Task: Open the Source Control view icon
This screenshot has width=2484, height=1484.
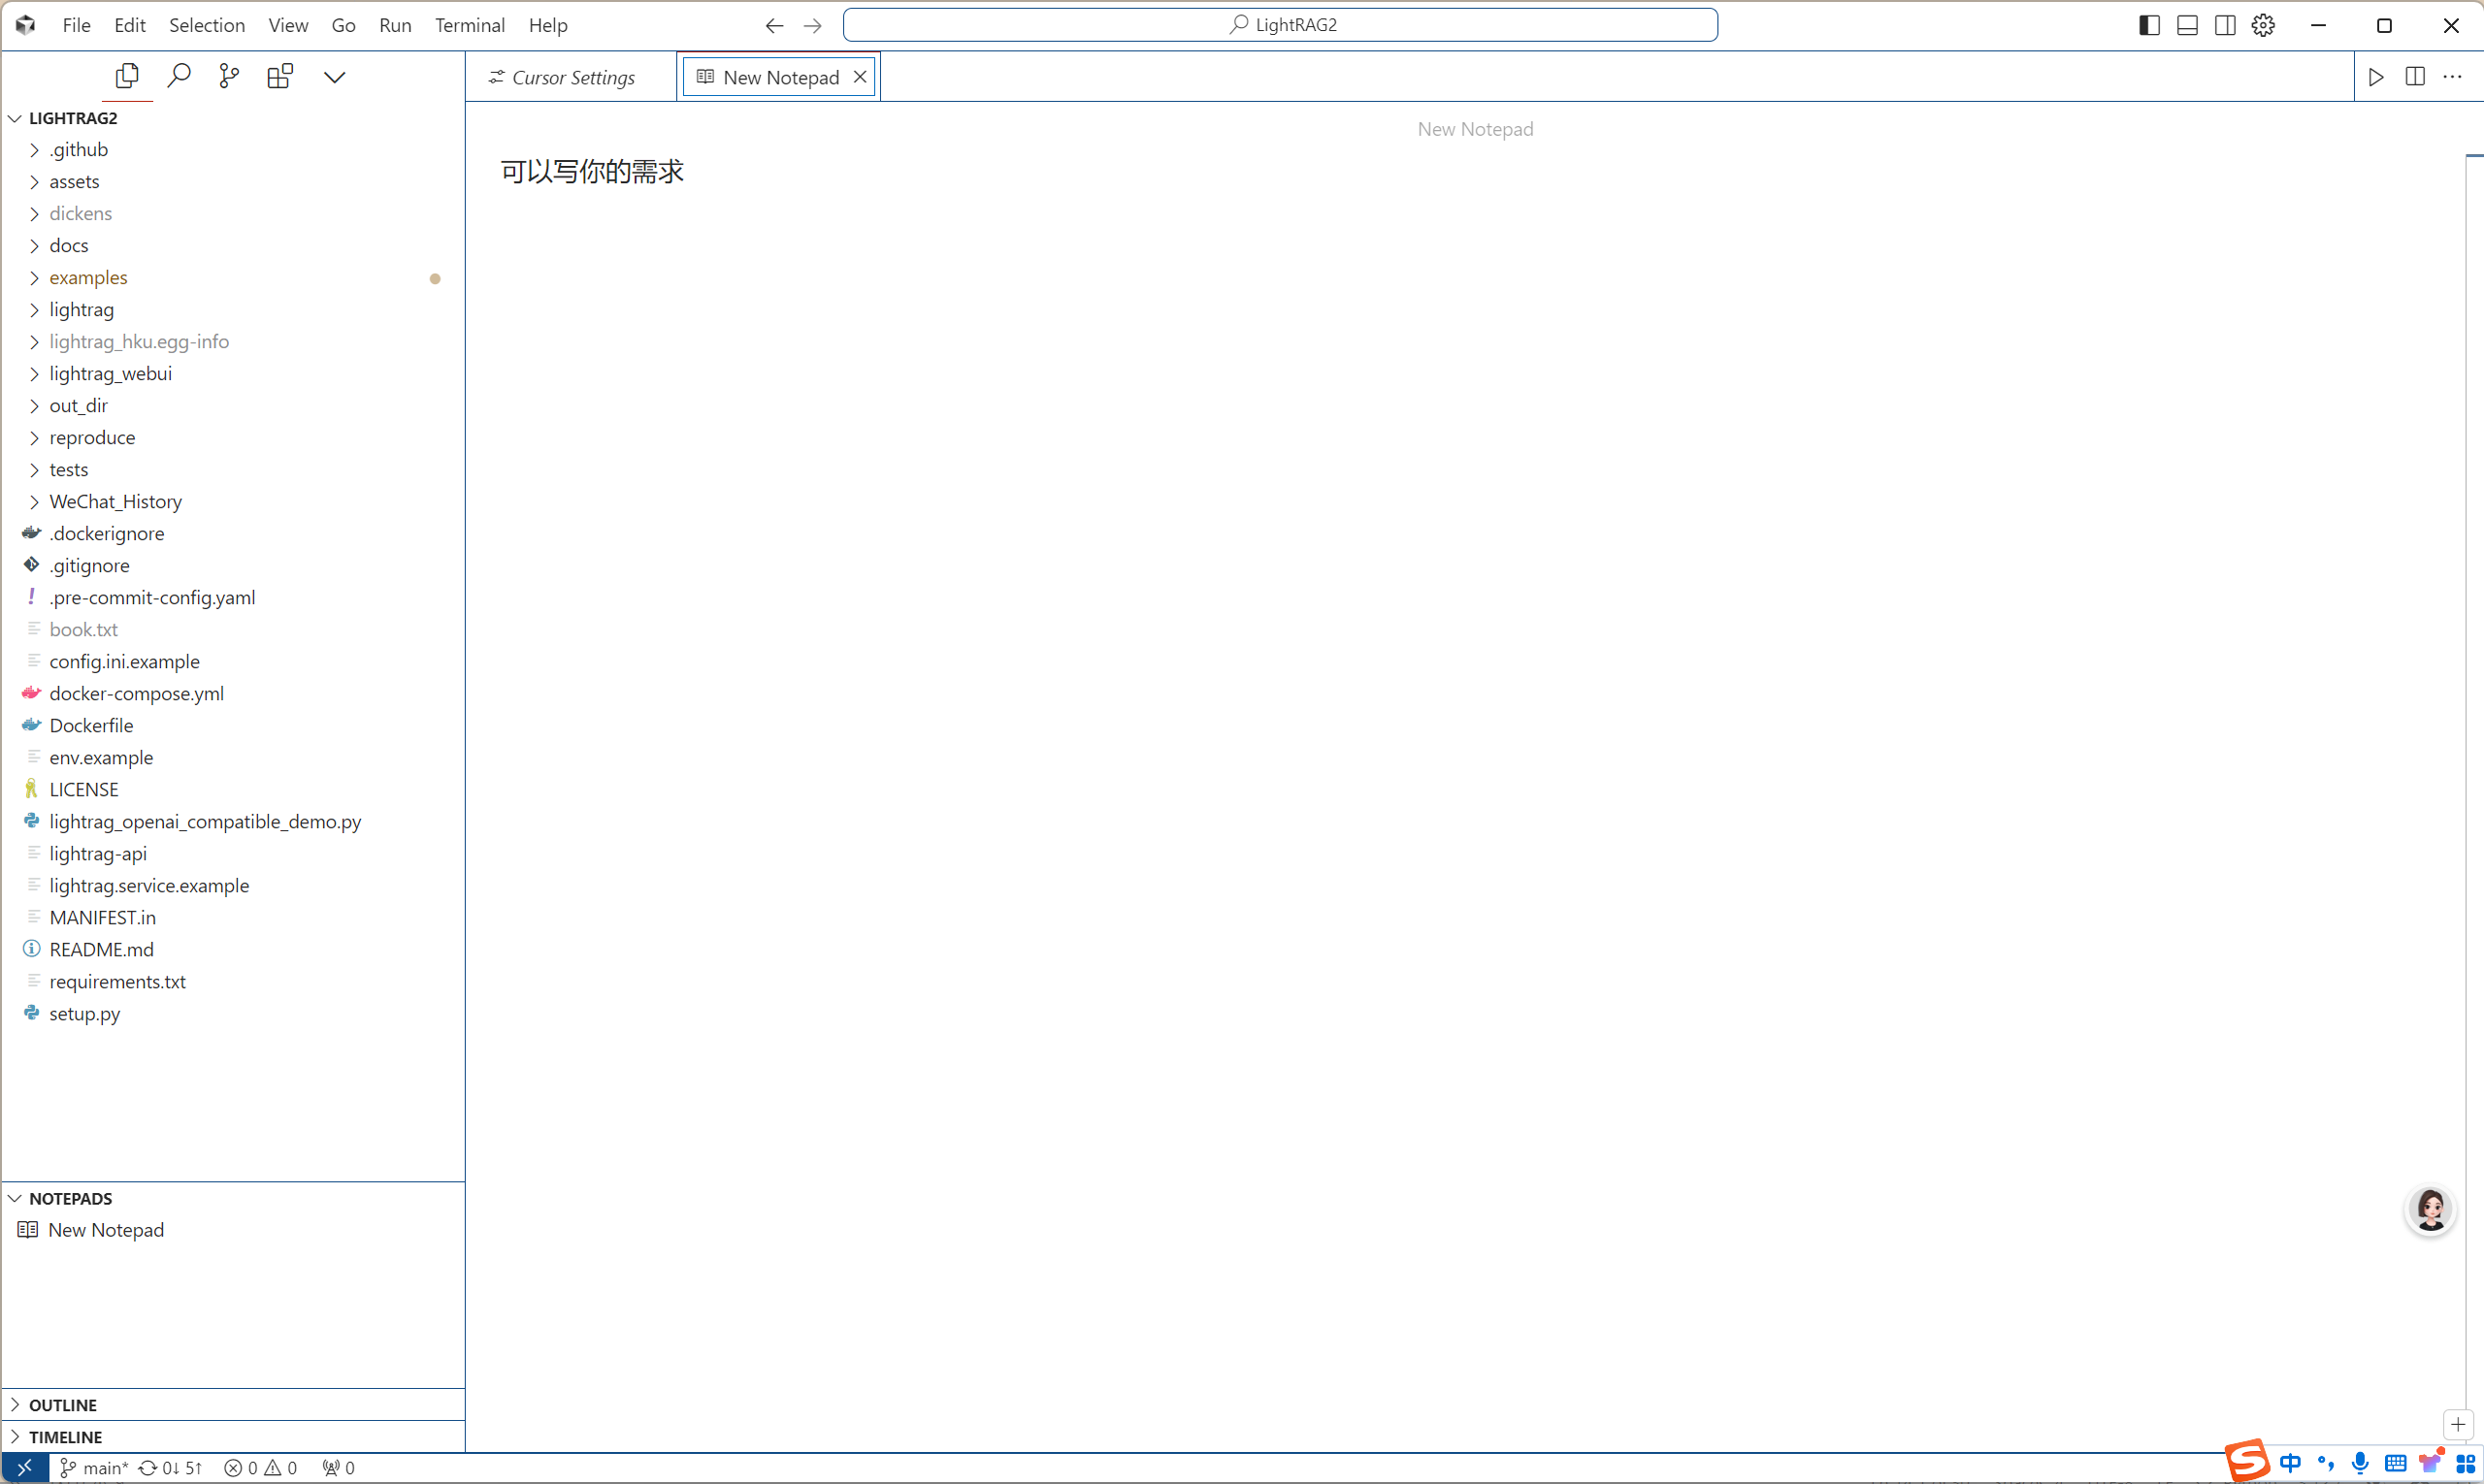Action: coord(229,76)
